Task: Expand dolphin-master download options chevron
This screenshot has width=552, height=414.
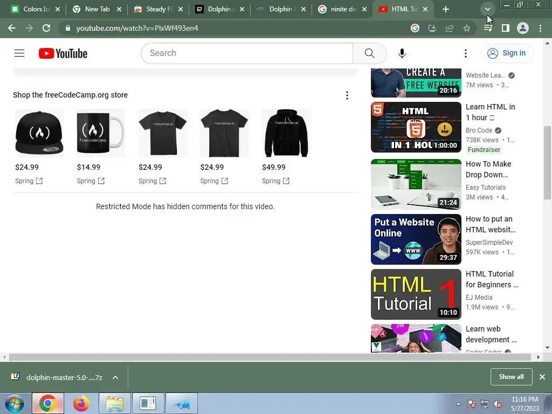Action: tap(115, 377)
